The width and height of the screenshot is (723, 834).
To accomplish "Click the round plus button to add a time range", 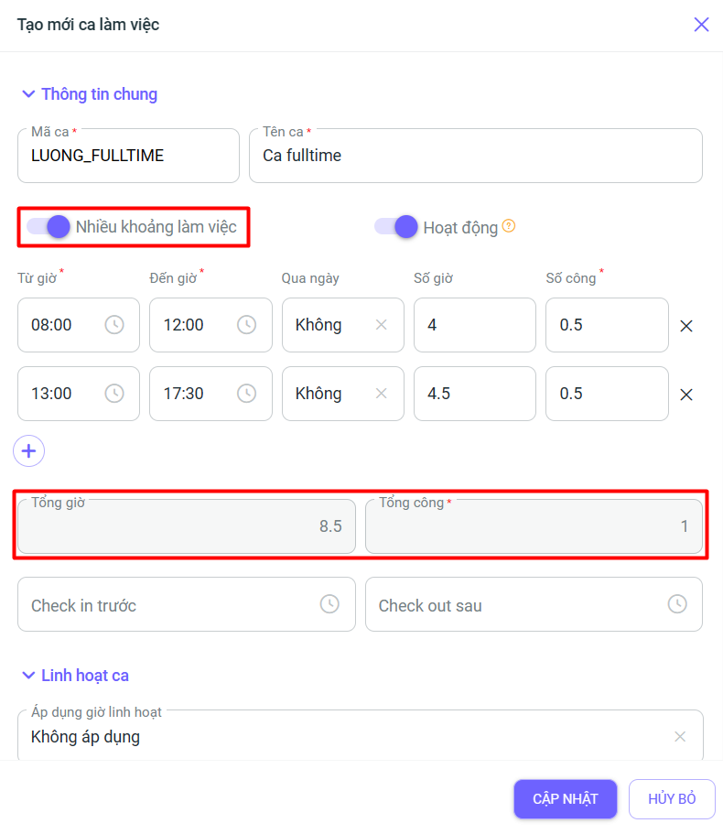I will point(29,450).
